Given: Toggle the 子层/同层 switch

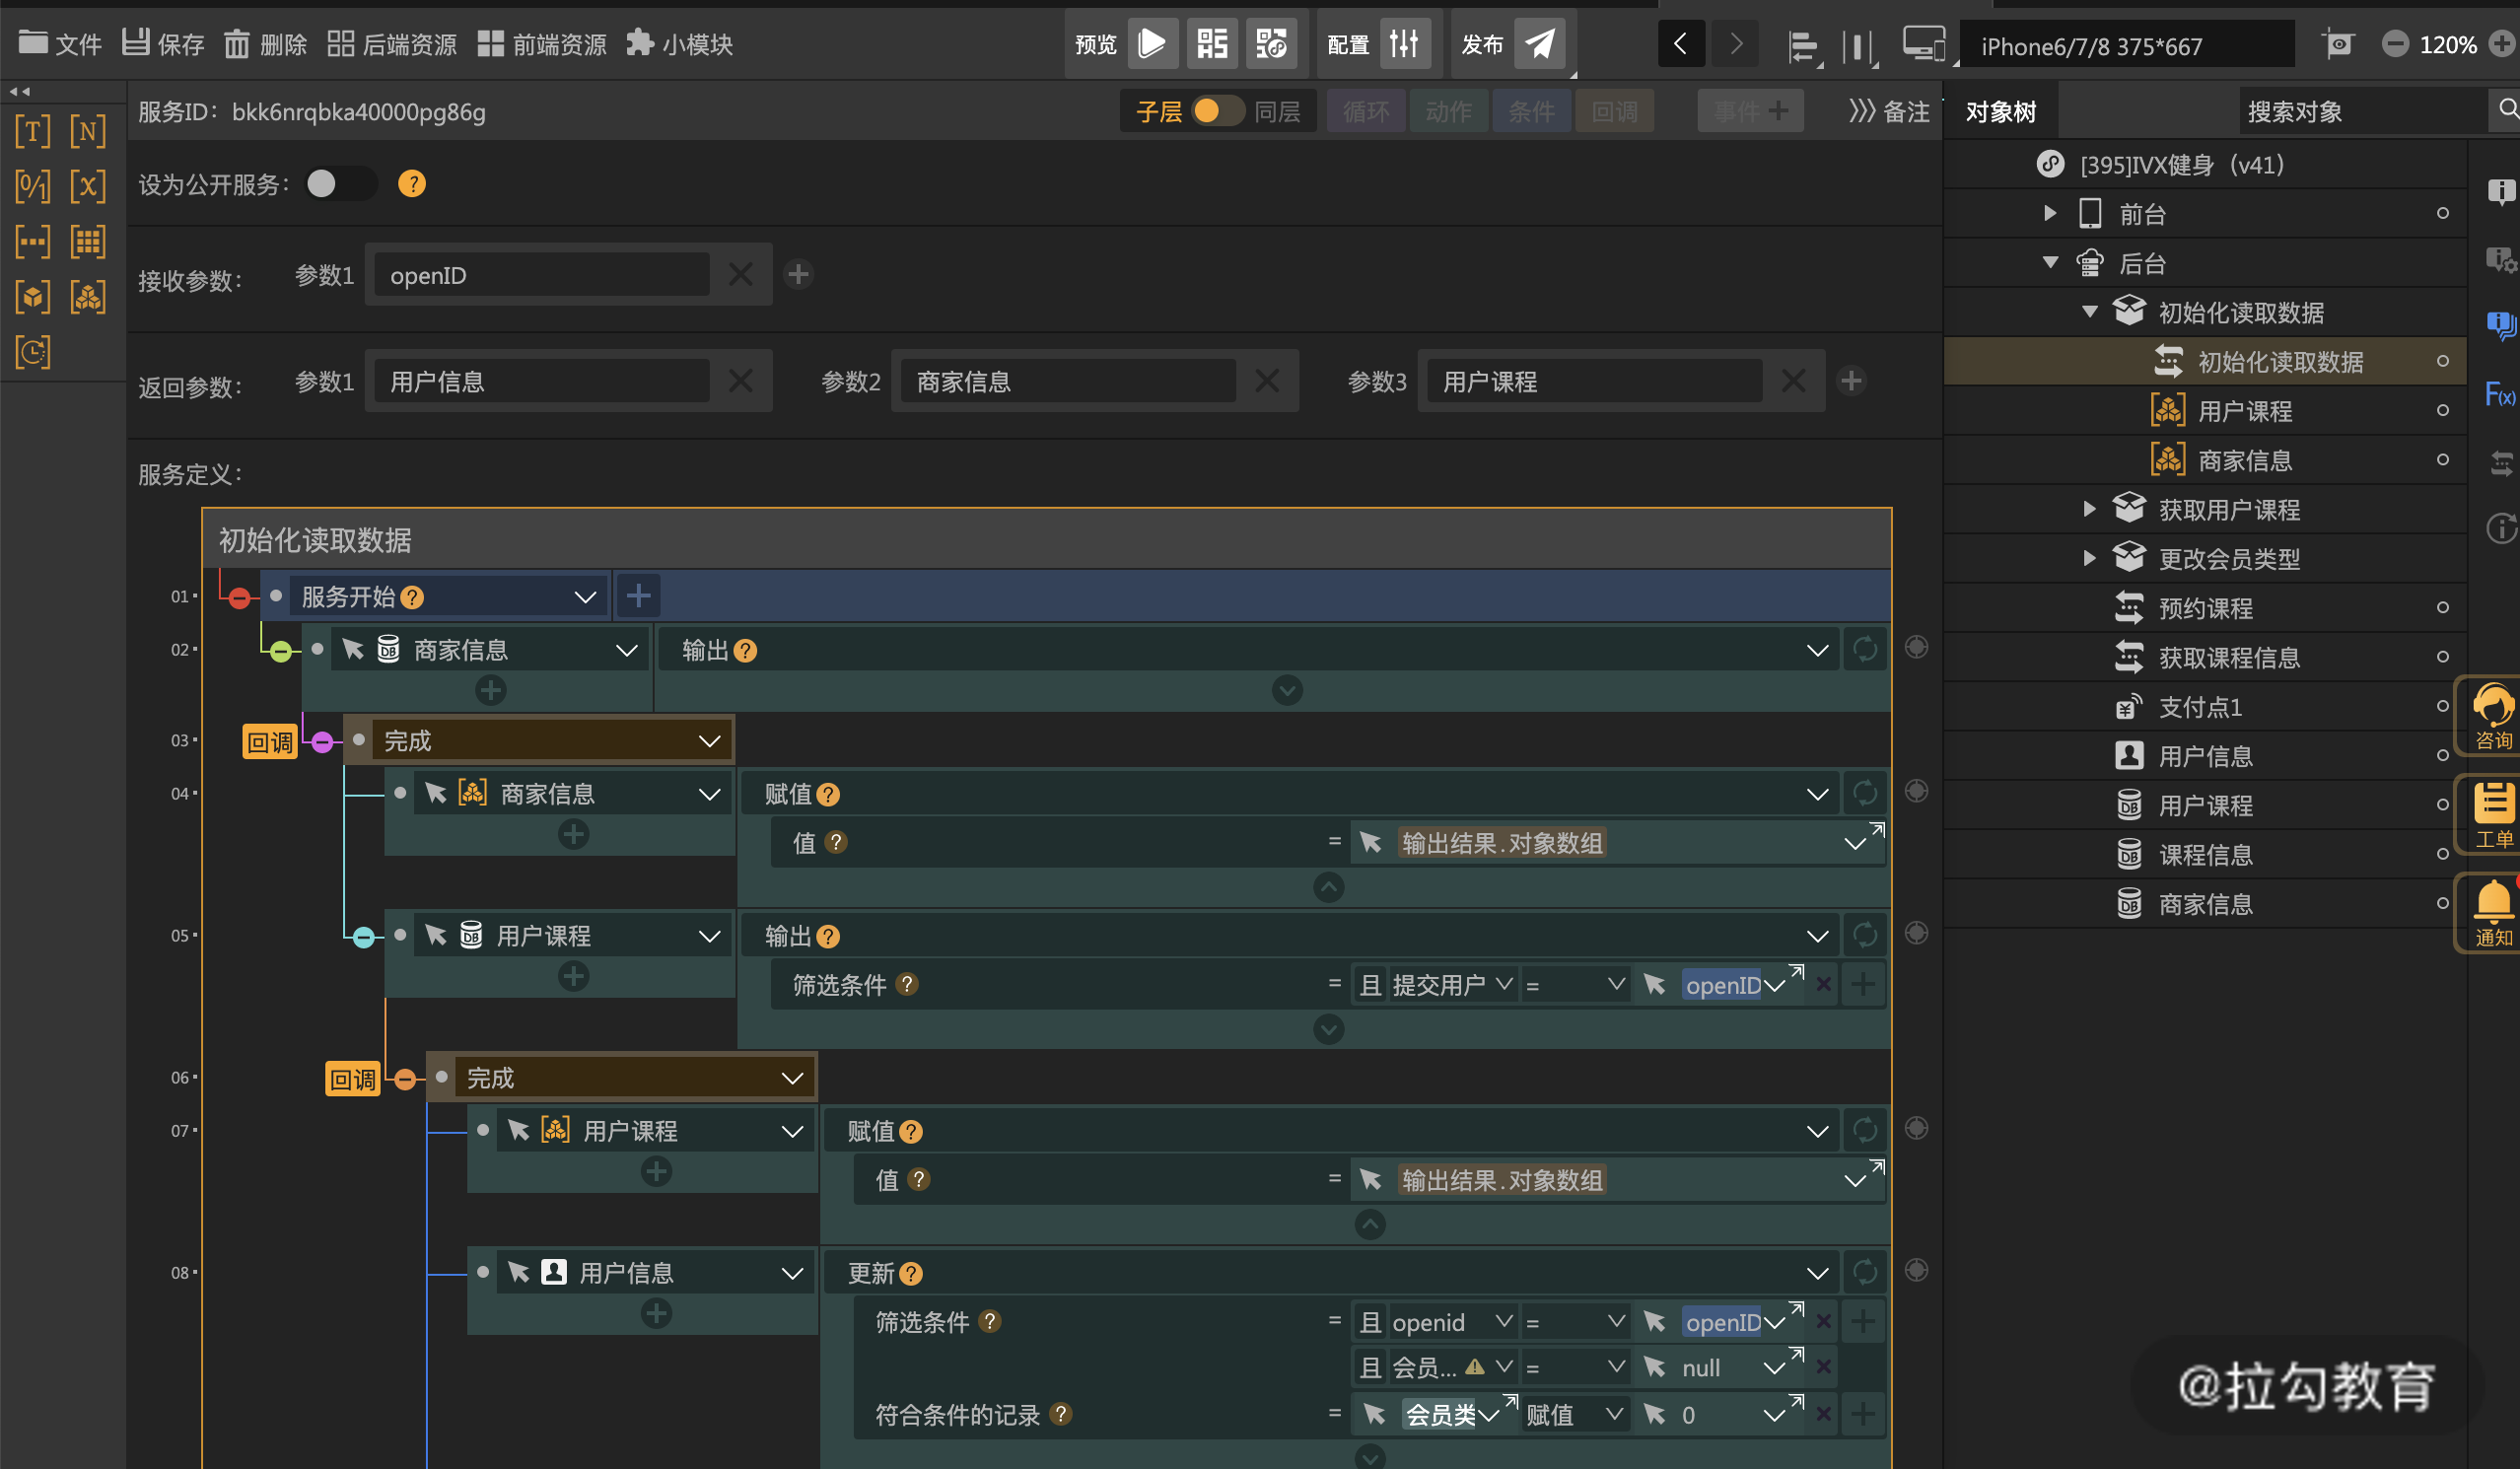Looking at the screenshot, I should [x=1216, y=111].
